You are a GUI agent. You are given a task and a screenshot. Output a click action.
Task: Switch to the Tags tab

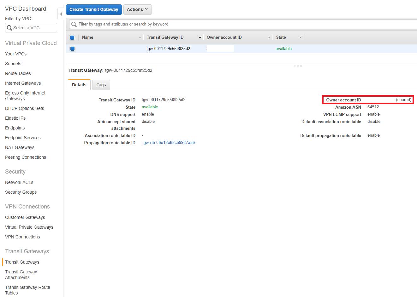[101, 85]
